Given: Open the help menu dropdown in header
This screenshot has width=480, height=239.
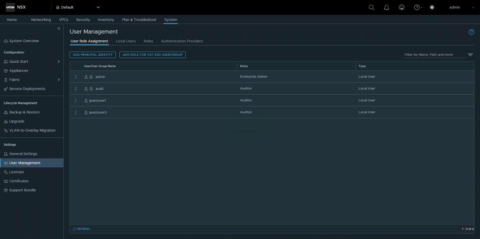Looking at the screenshot, I should point(418,7).
